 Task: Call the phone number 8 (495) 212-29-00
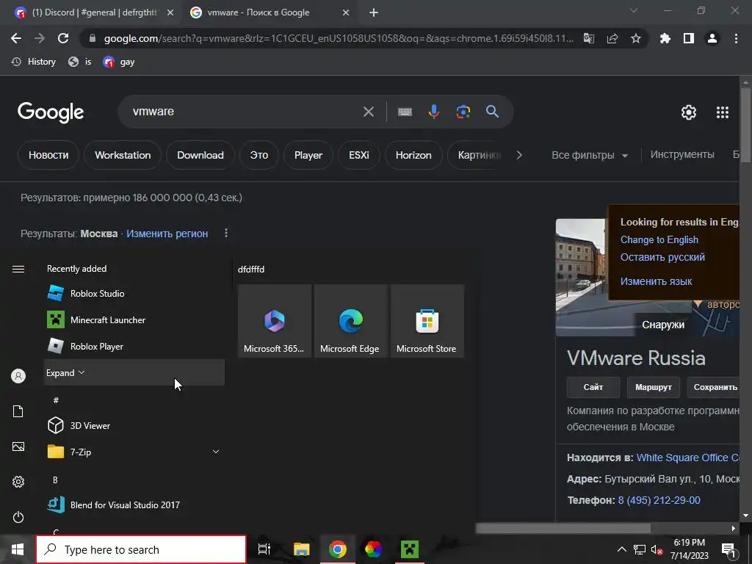pyautogui.click(x=659, y=500)
